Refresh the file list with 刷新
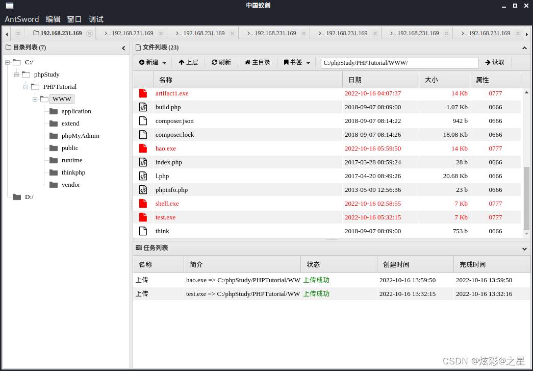The image size is (533, 371). click(x=221, y=63)
